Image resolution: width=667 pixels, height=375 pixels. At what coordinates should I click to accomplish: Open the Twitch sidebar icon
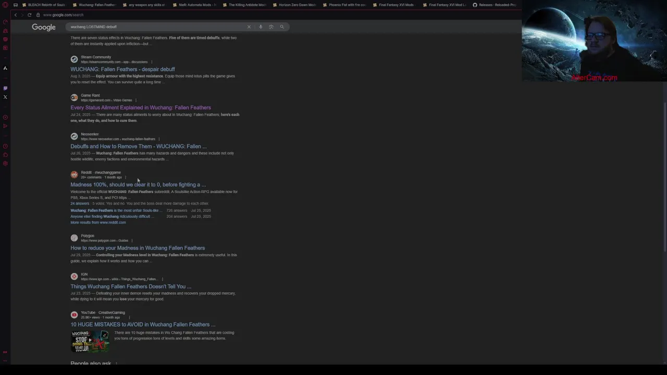click(x=5, y=88)
